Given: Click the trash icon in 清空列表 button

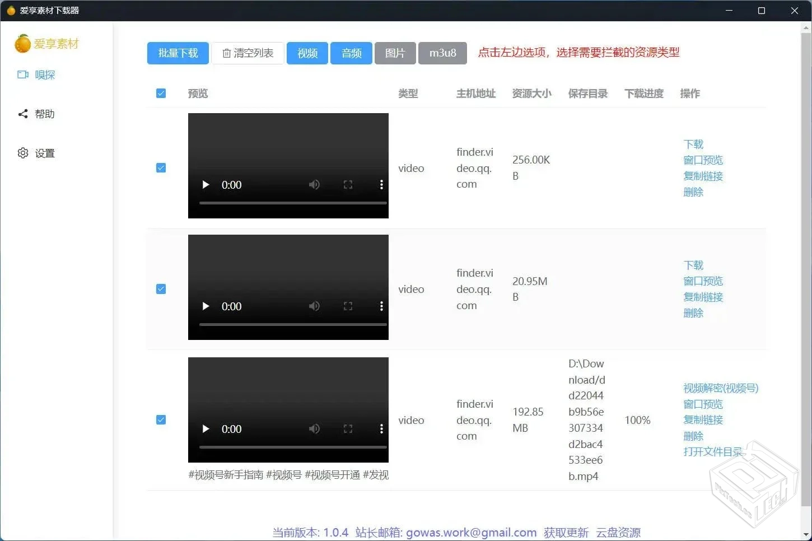Looking at the screenshot, I should click(227, 53).
